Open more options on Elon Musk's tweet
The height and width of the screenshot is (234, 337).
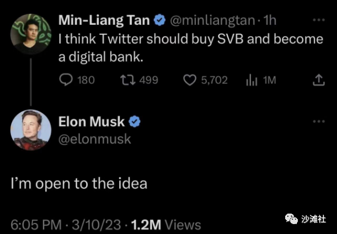point(318,121)
